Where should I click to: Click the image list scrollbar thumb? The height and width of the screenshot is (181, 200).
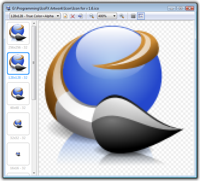pos(34,63)
